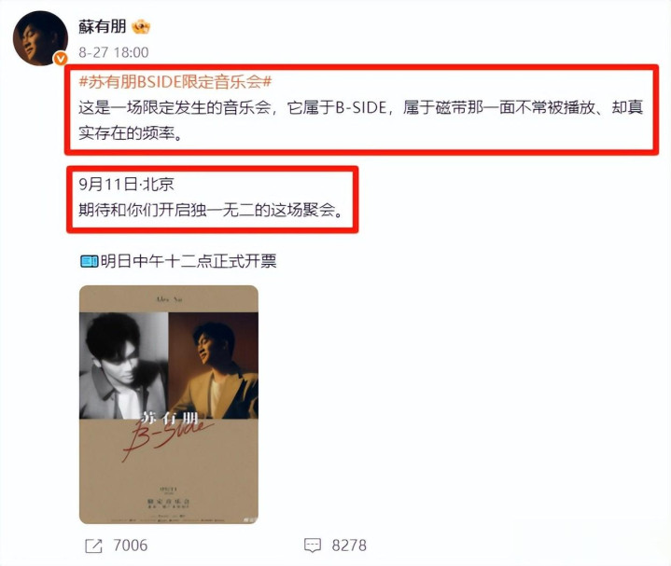The width and height of the screenshot is (671, 566).
Task: Click the username 蘇有朋
Action: (103, 26)
